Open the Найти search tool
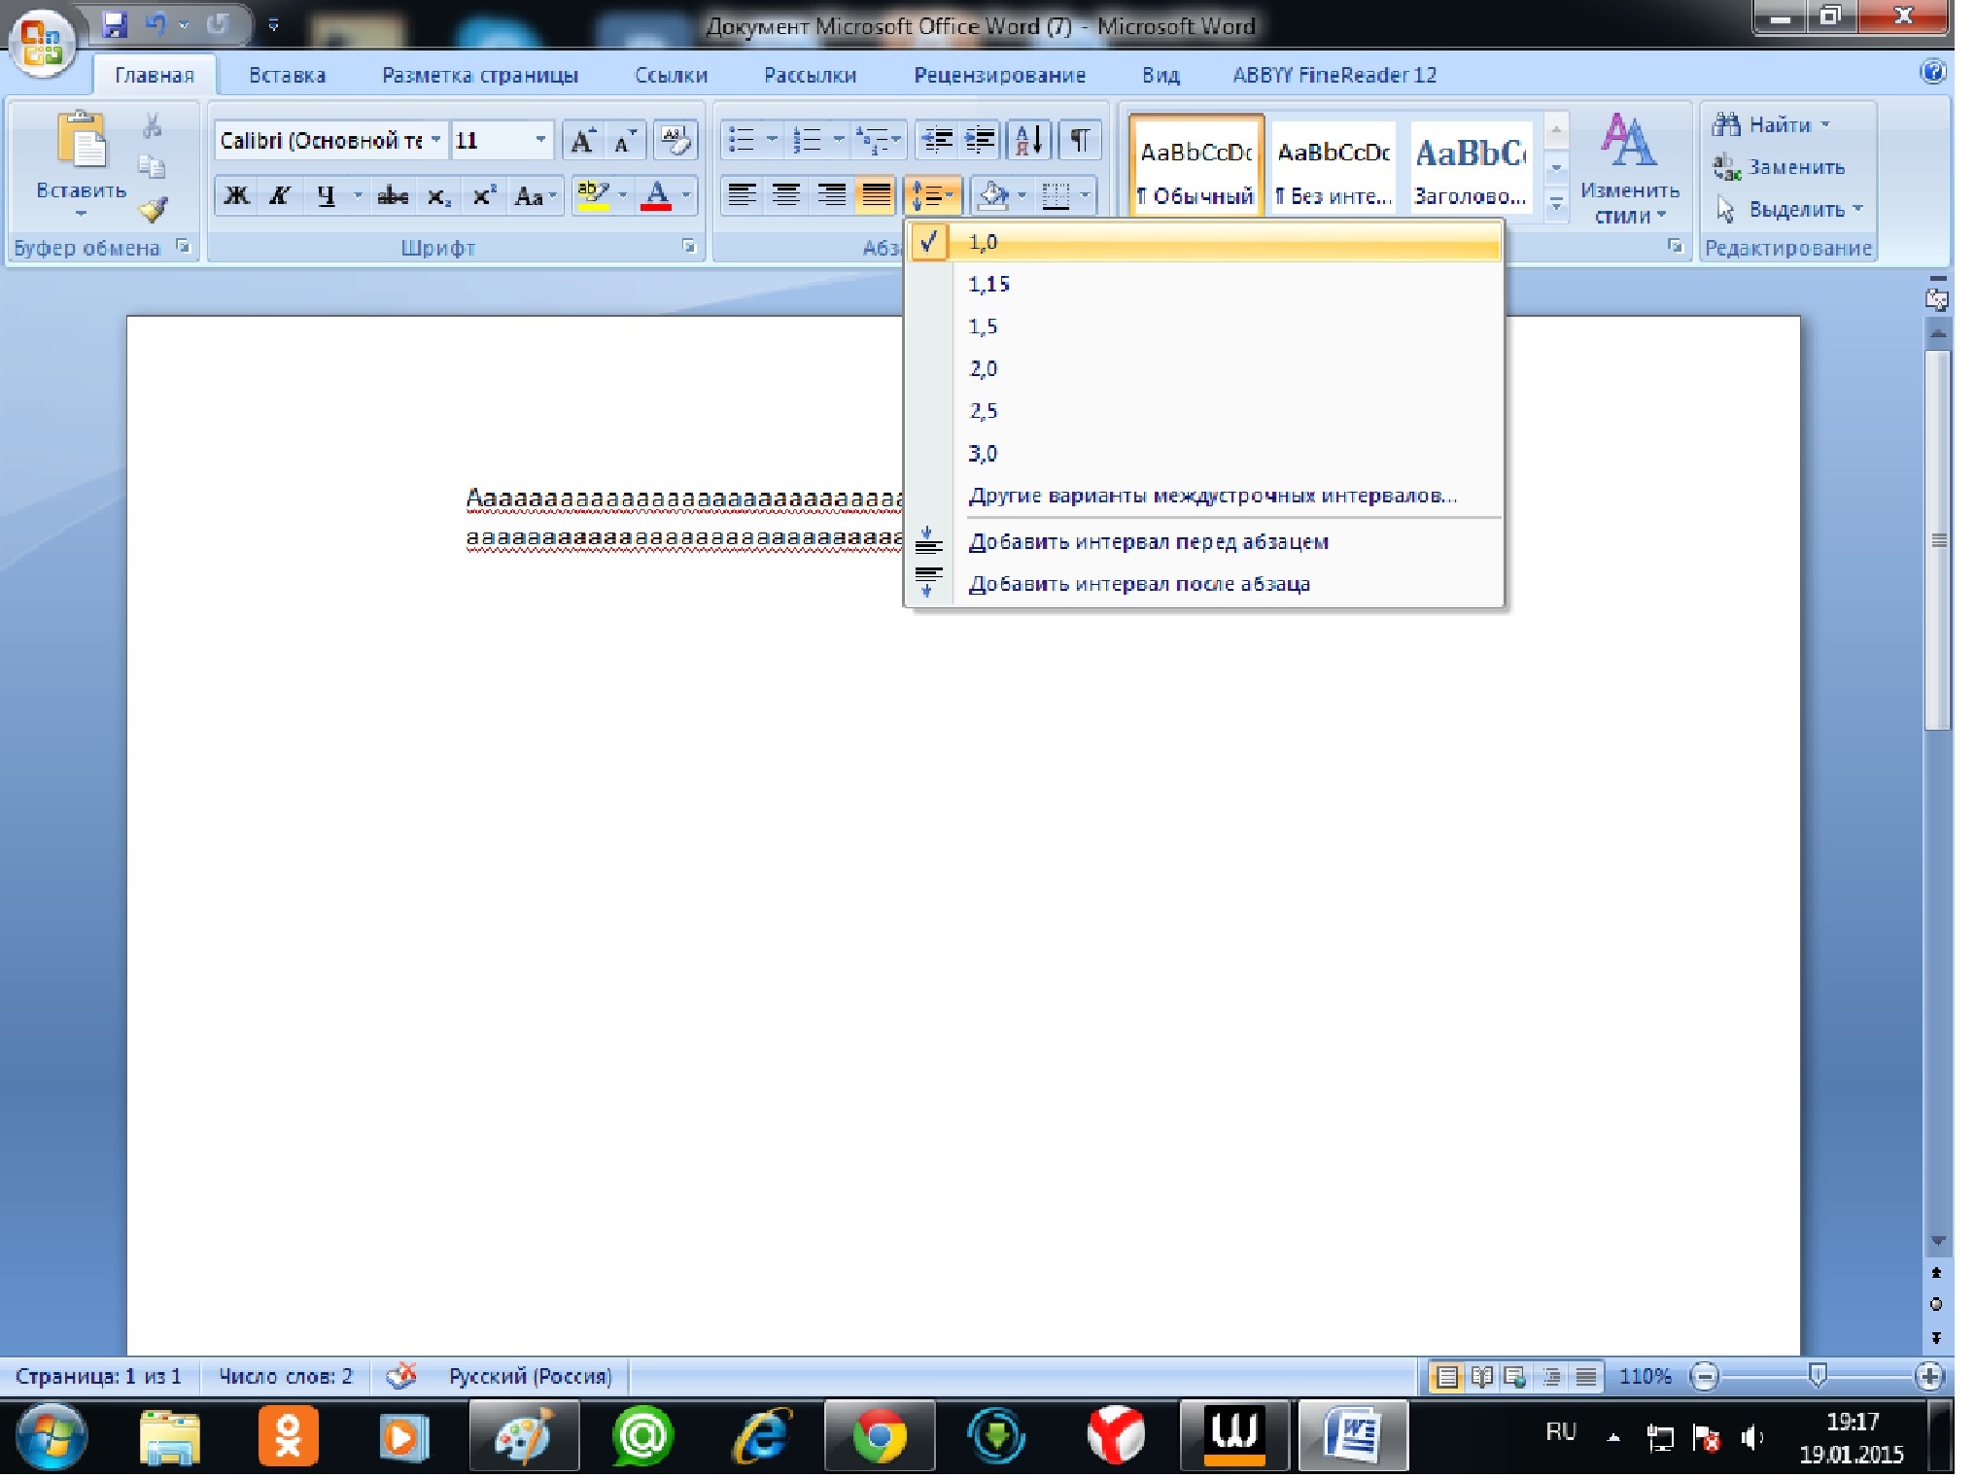1975x1477 pixels. [1771, 124]
